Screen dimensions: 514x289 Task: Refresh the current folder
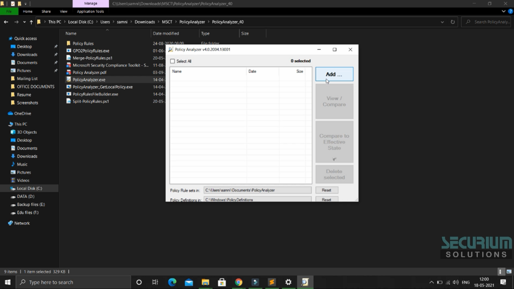tap(453, 22)
